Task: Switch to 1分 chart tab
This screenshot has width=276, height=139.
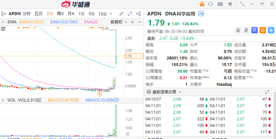Action: (x=81, y=14)
